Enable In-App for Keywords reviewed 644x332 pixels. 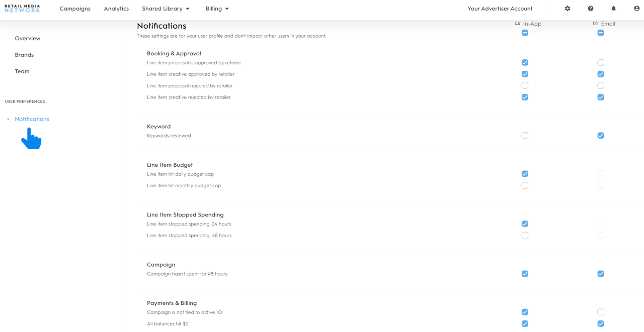(x=525, y=136)
